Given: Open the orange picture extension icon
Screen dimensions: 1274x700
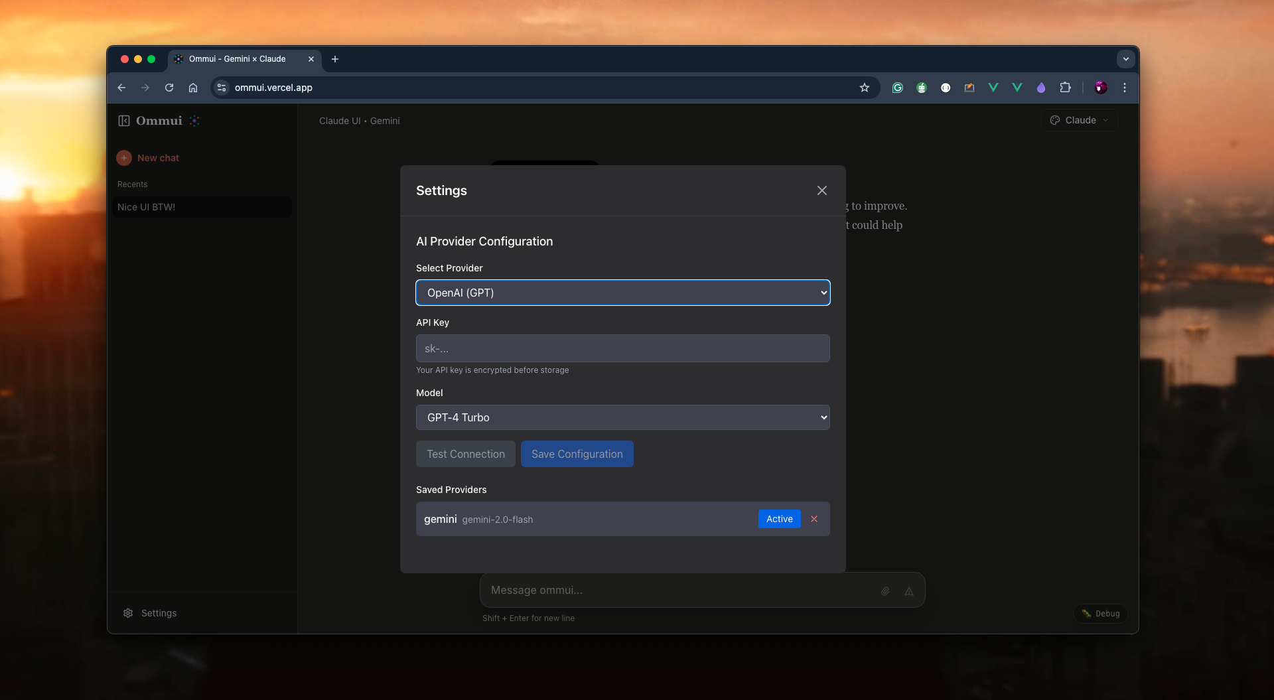Looking at the screenshot, I should pos(969,88).
